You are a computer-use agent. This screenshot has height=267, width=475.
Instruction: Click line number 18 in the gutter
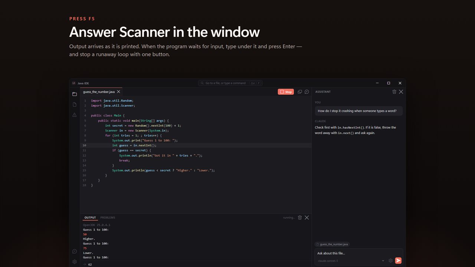(85, 185)
